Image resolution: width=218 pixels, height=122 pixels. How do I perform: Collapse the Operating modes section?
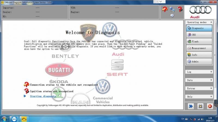click(211, 22)
